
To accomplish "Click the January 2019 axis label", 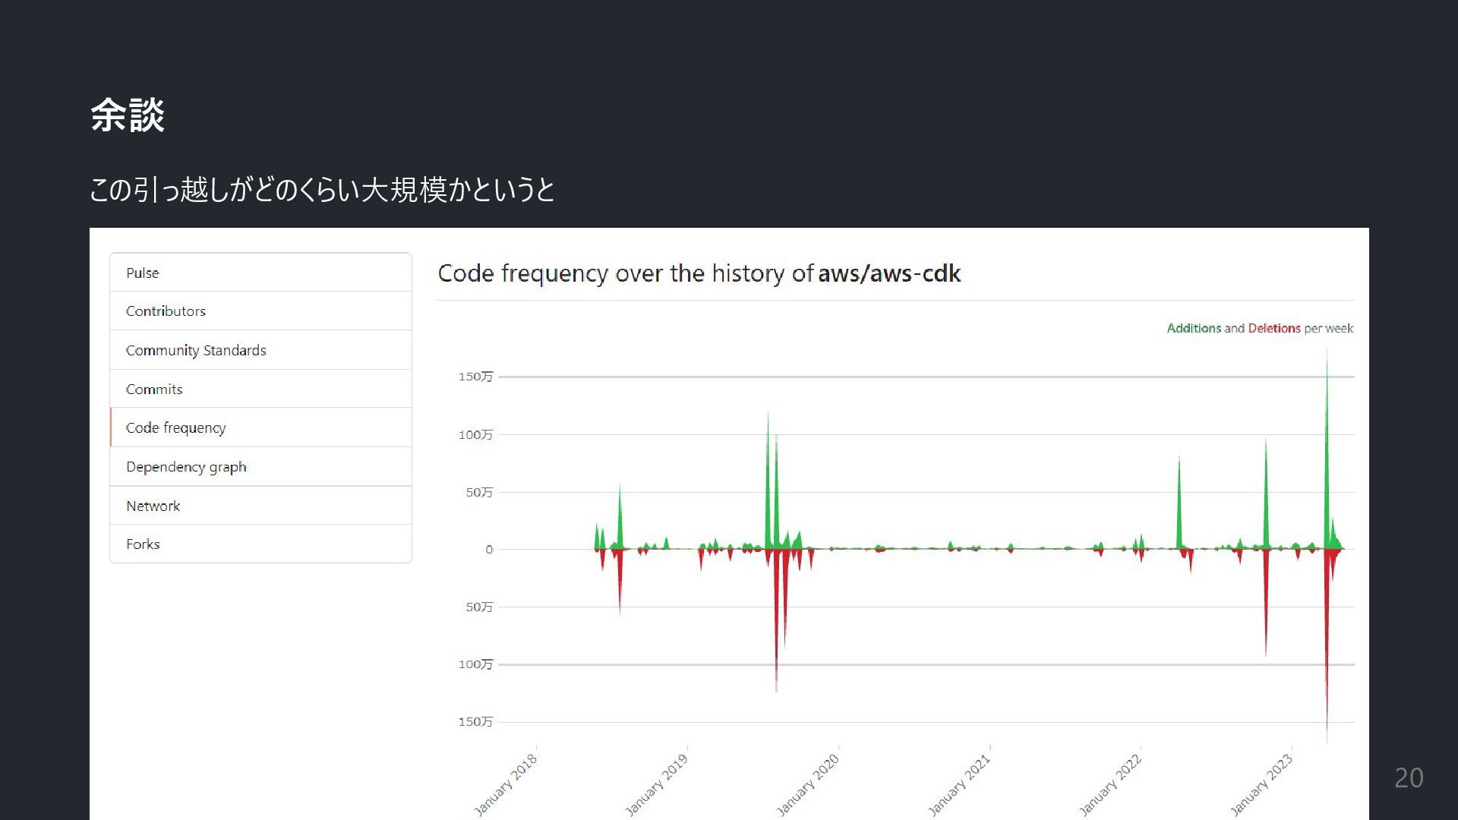I will click(657, 784).
